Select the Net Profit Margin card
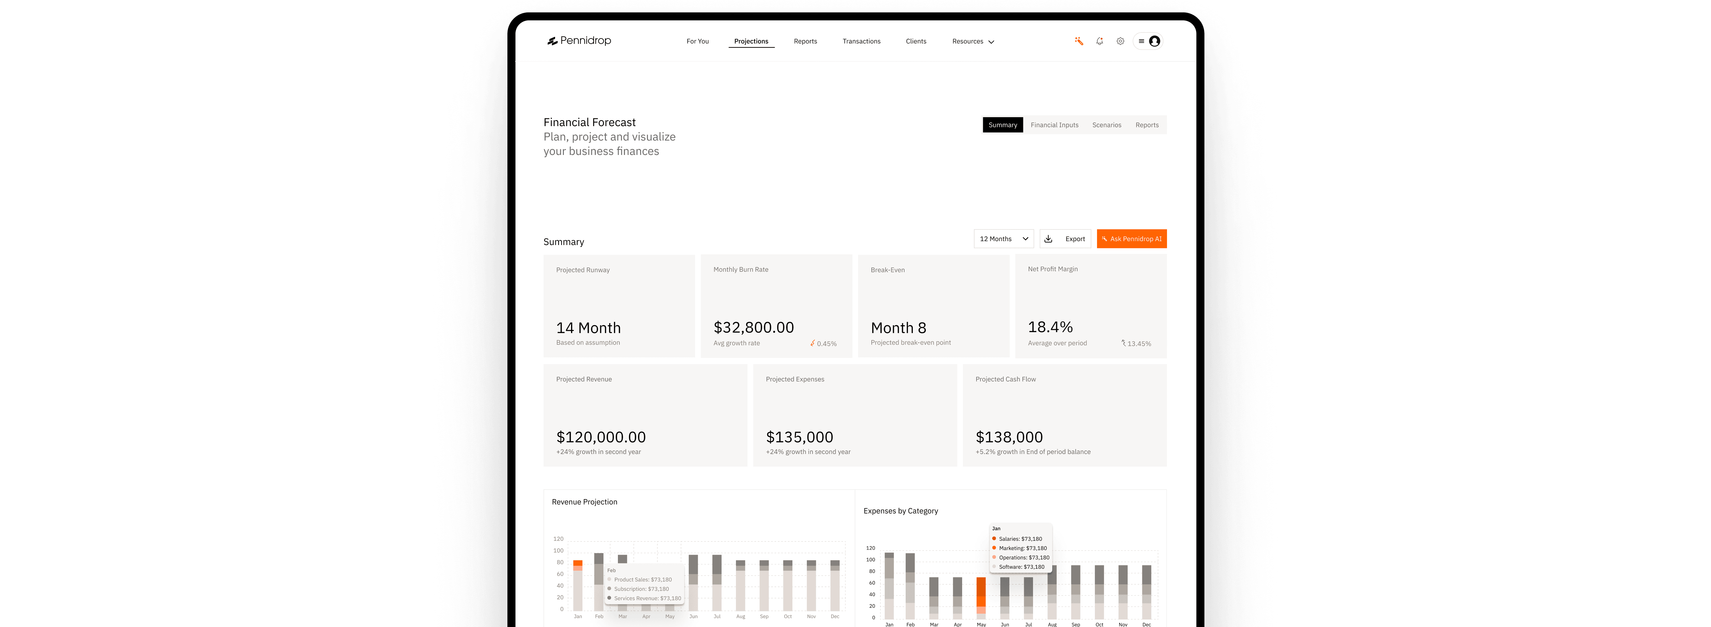Screen dimensions: 1711x627 [x=1091, y=306]
